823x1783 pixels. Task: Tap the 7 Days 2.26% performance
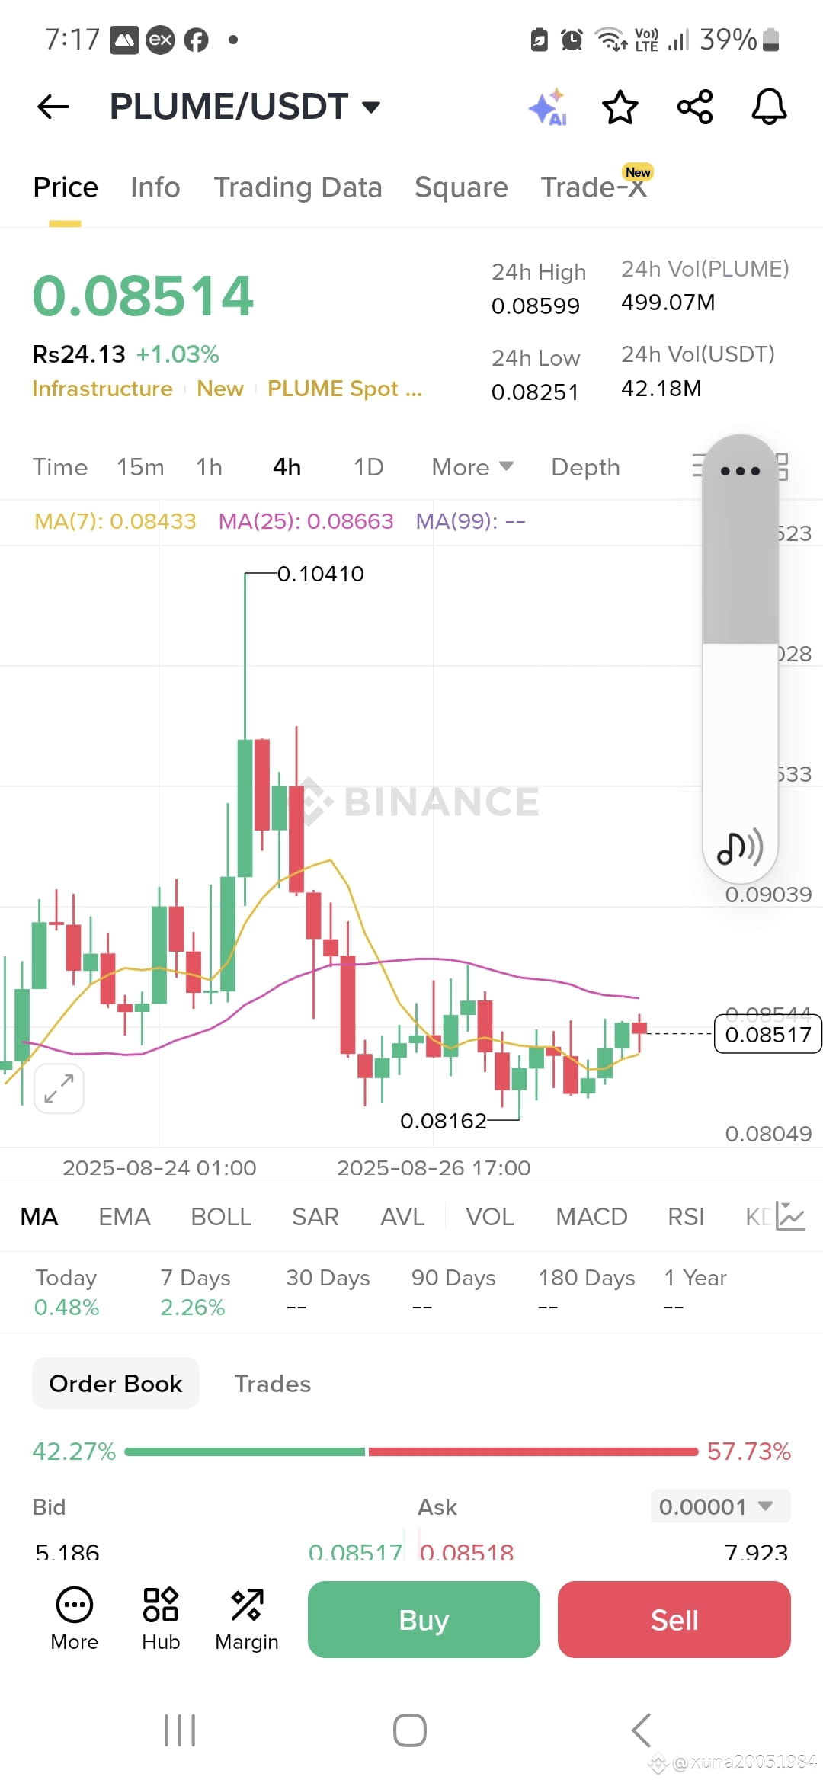(x=195, y=1292)
